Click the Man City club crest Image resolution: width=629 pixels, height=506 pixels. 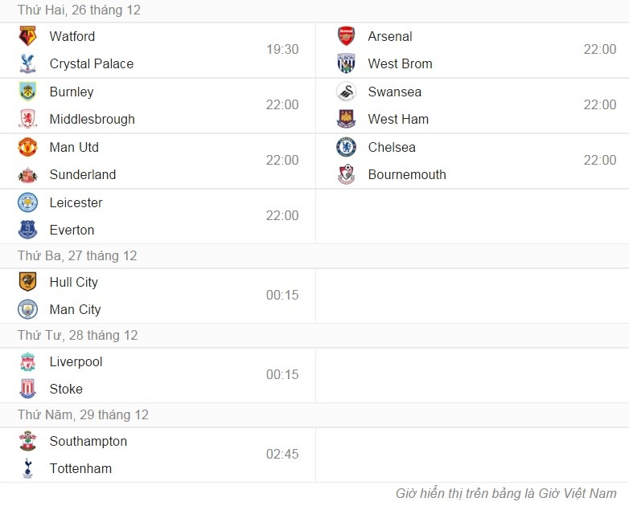click(x=27, y=309)
